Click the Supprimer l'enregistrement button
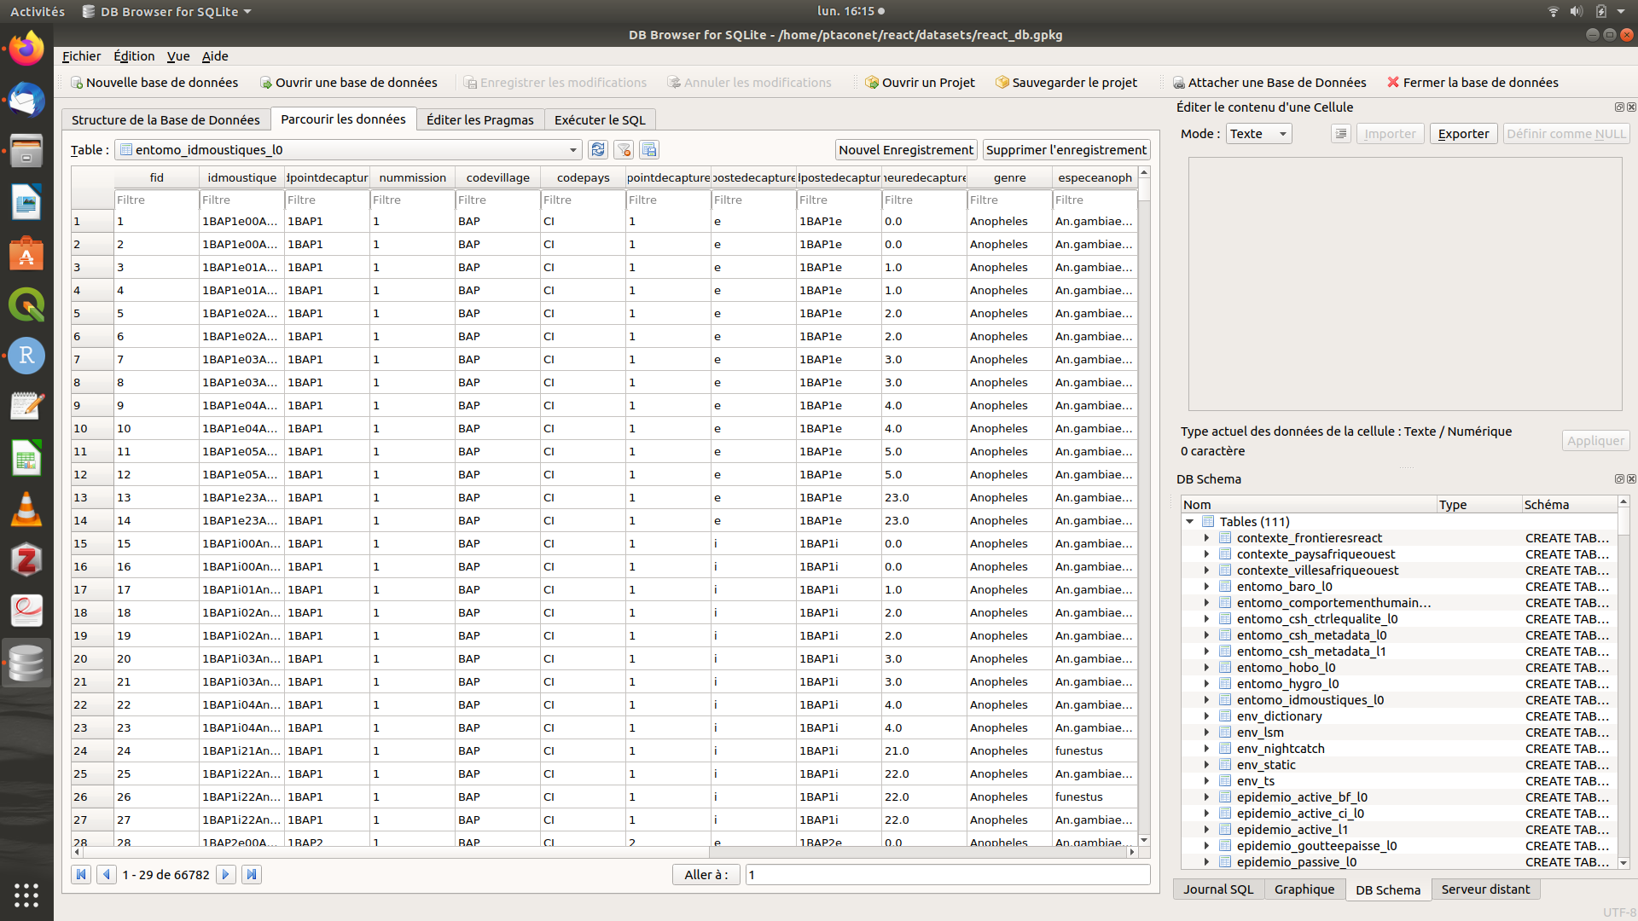Screen dimensions: 1638x921 pos(1064,149)
